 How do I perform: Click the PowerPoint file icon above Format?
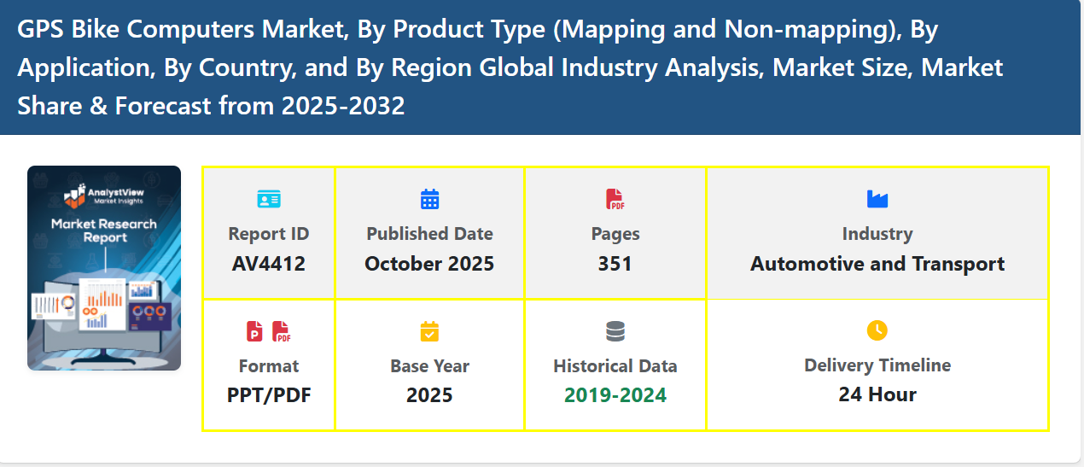coord(254,331)
